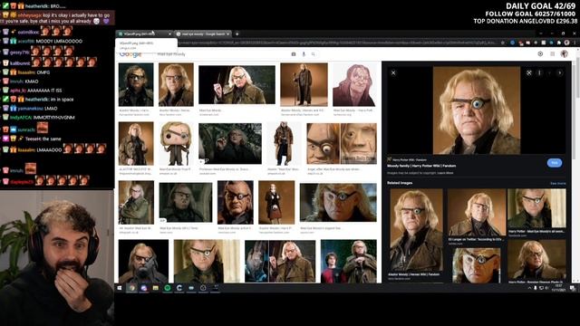This screenshot has width=580, height=326.
Task: Click the Google logo
Action: [x=130, y=54]
